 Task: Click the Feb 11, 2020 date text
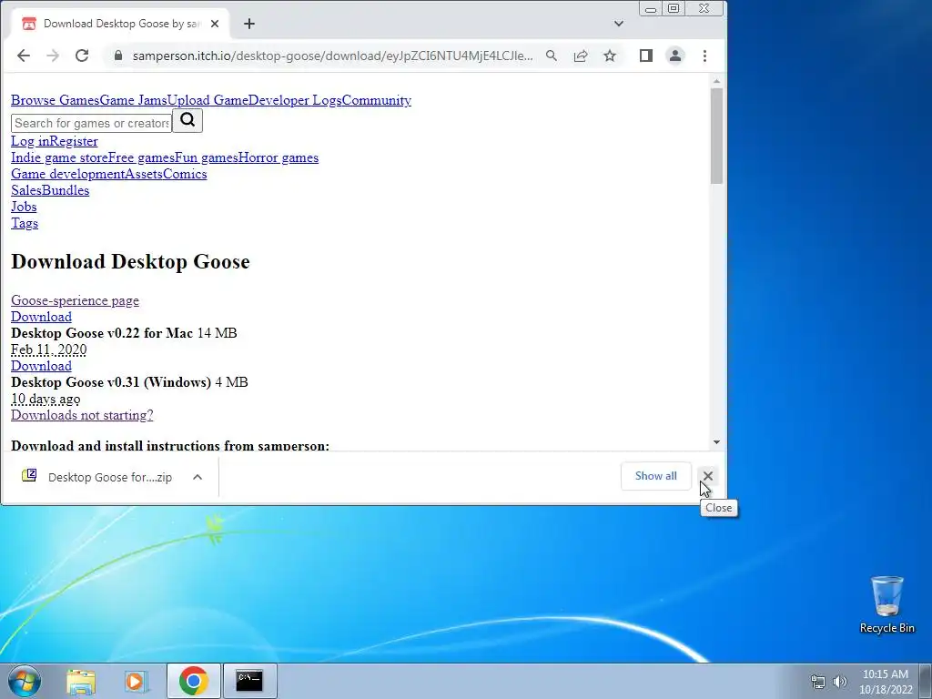(49, 350)
